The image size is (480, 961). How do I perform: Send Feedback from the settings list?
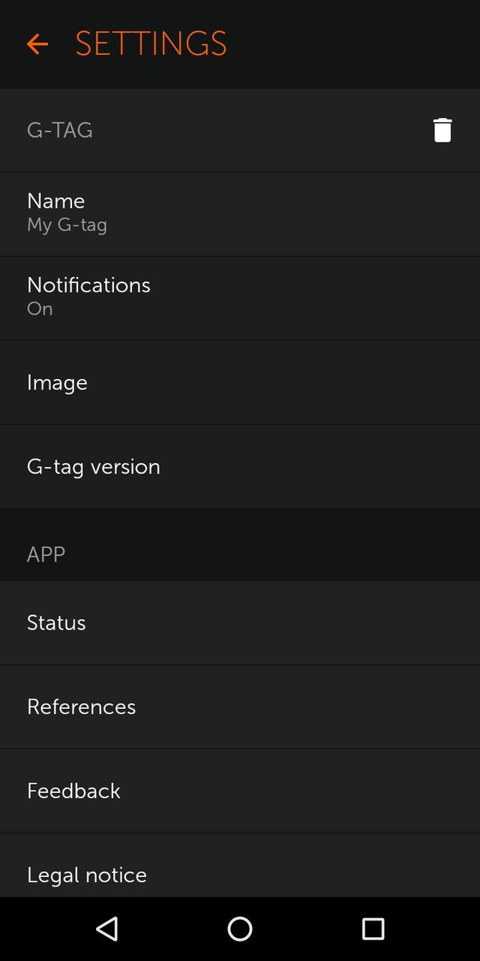(240, 791)
